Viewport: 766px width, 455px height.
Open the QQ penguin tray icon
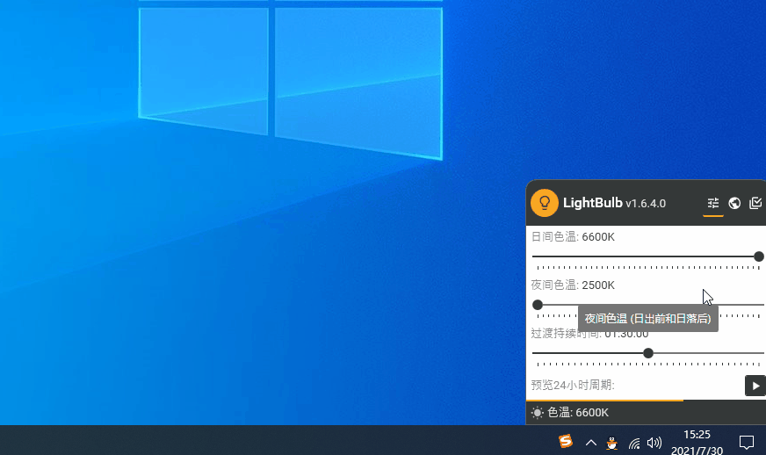click(612, 443)
